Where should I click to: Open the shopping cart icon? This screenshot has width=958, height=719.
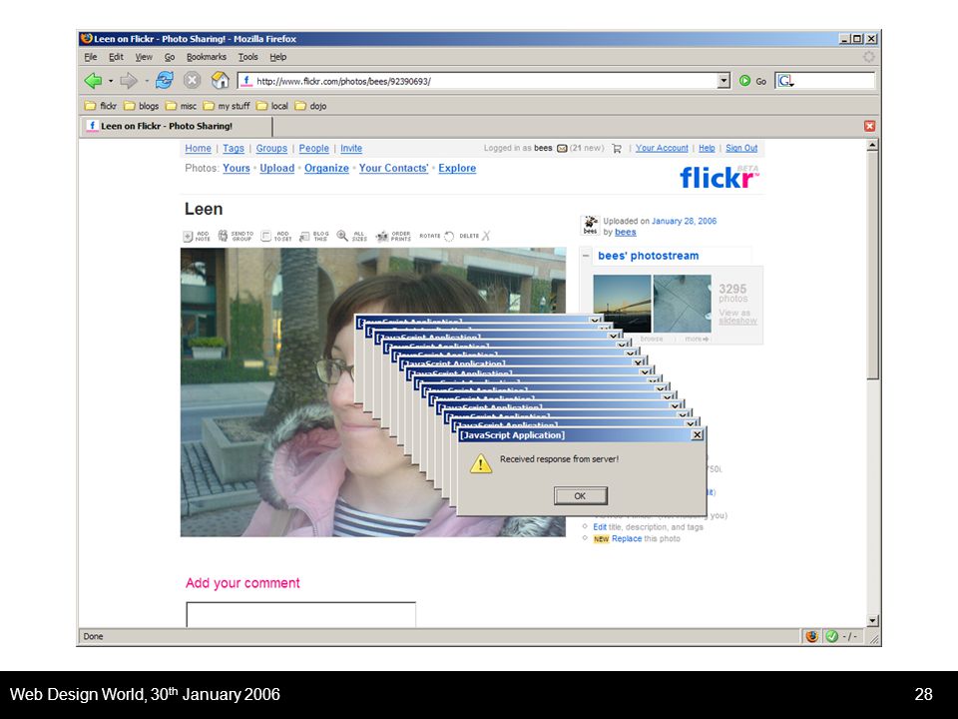617,148
